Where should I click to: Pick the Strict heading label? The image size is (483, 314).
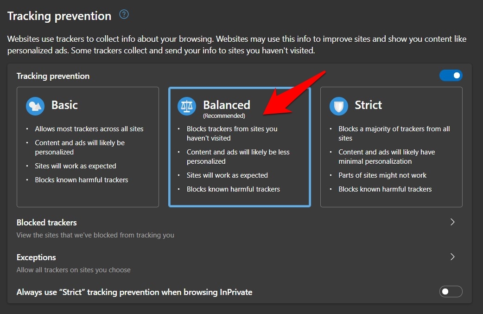pyautogui.click(x=368, y=105)
